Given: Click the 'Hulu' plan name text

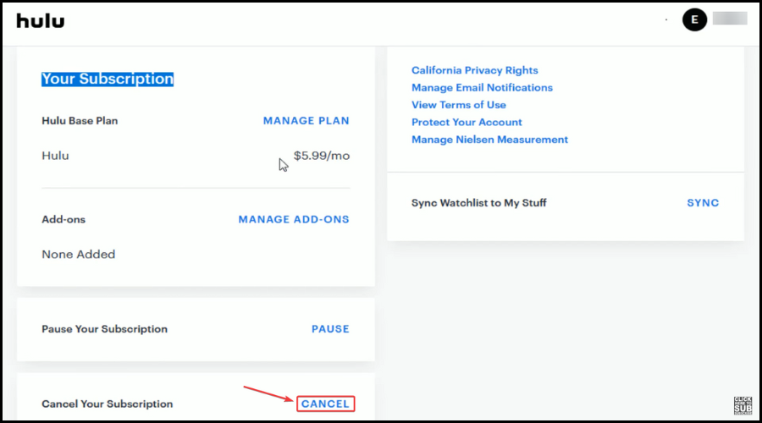Looking at the screenshot, I should [55, 156].
